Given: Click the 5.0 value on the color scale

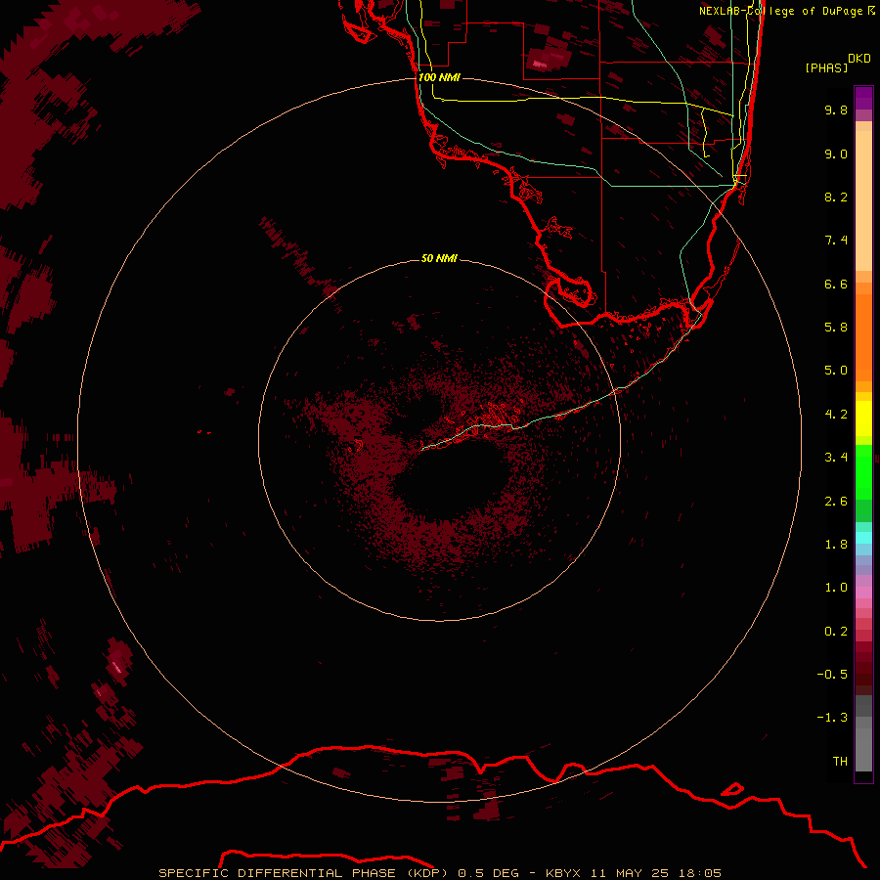Looking at the screenshot, I should (836, 371).
